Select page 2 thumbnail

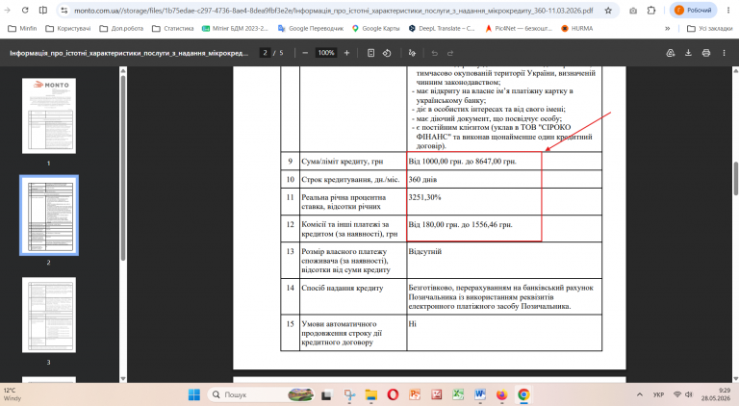pyautogui.click(x=48, y=216)
